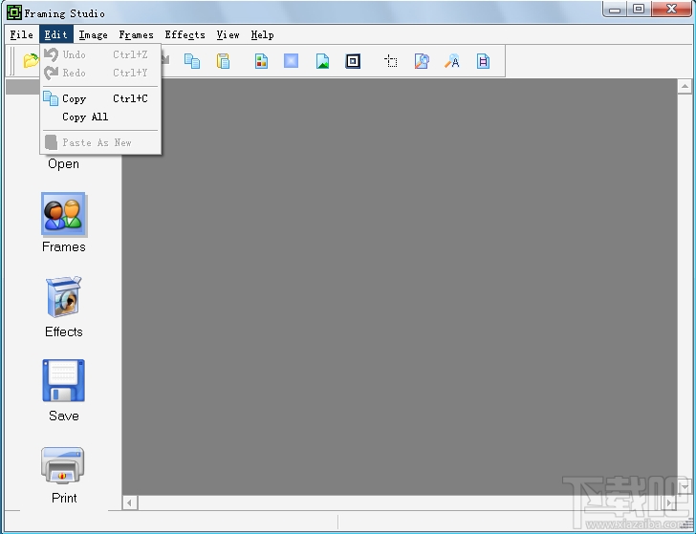This screenshot has height=534, width=696.
Task: Open the Effects sidebar icon
Action: click(x=64, y=297)
